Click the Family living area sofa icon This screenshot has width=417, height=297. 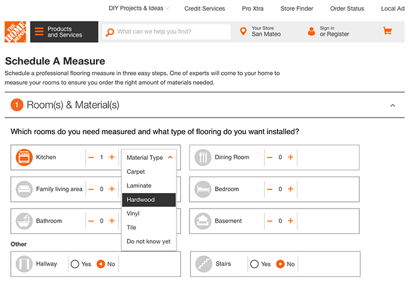point(24,189)
